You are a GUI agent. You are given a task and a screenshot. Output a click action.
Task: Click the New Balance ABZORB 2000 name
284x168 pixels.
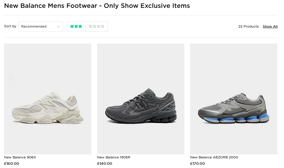[214, 157]
